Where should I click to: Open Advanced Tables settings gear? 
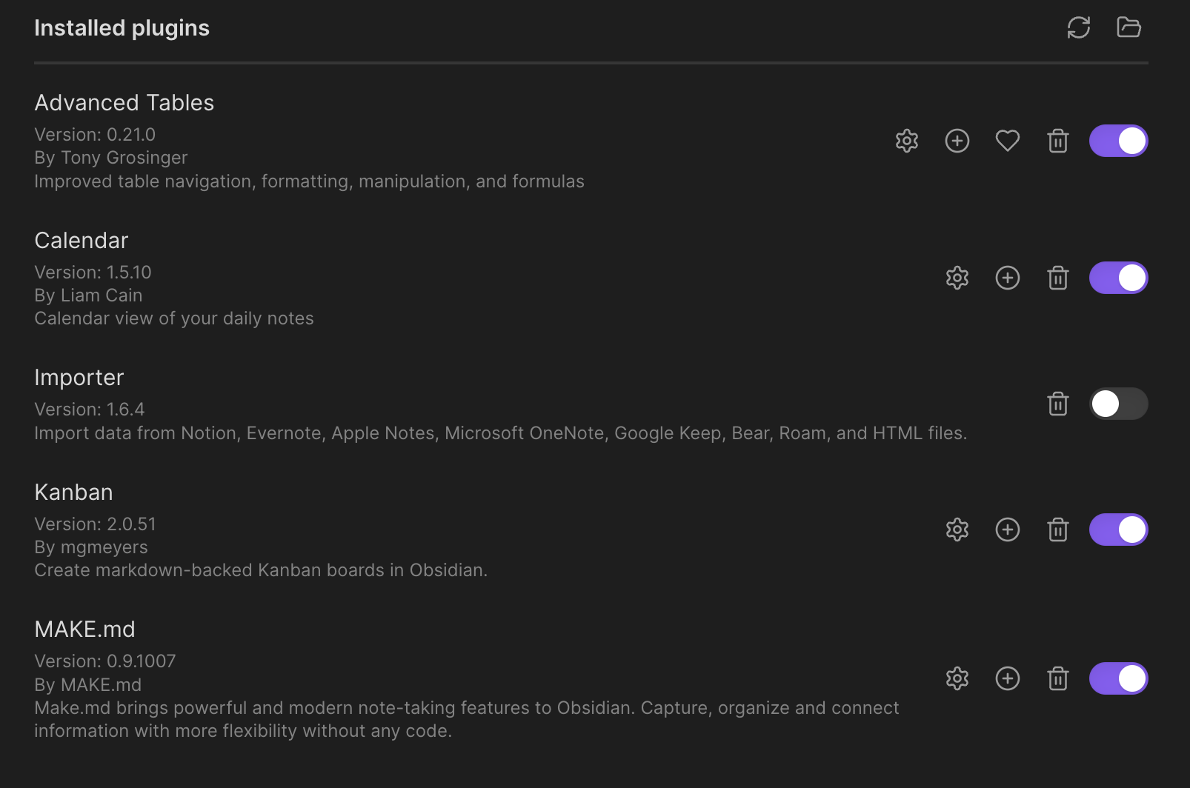tap(907, 141)
